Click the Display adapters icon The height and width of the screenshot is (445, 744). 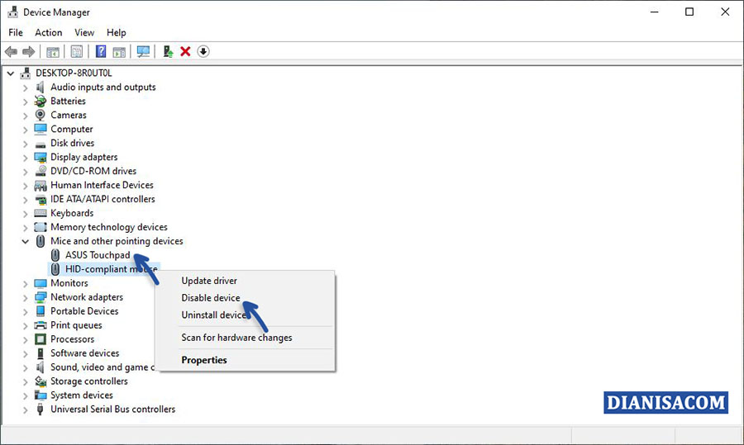41,158
